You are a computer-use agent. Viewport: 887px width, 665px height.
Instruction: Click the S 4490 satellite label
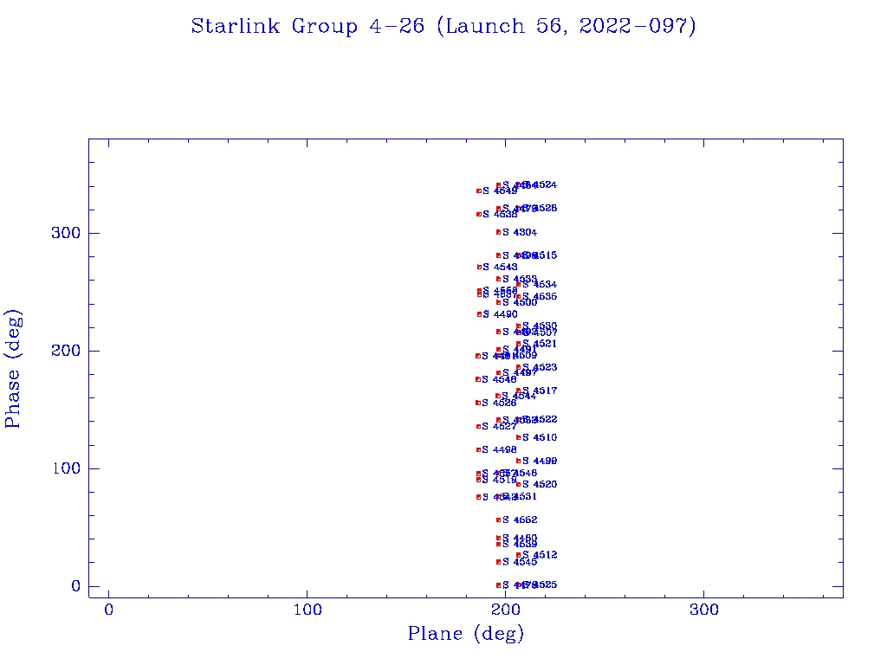point(500,314)
